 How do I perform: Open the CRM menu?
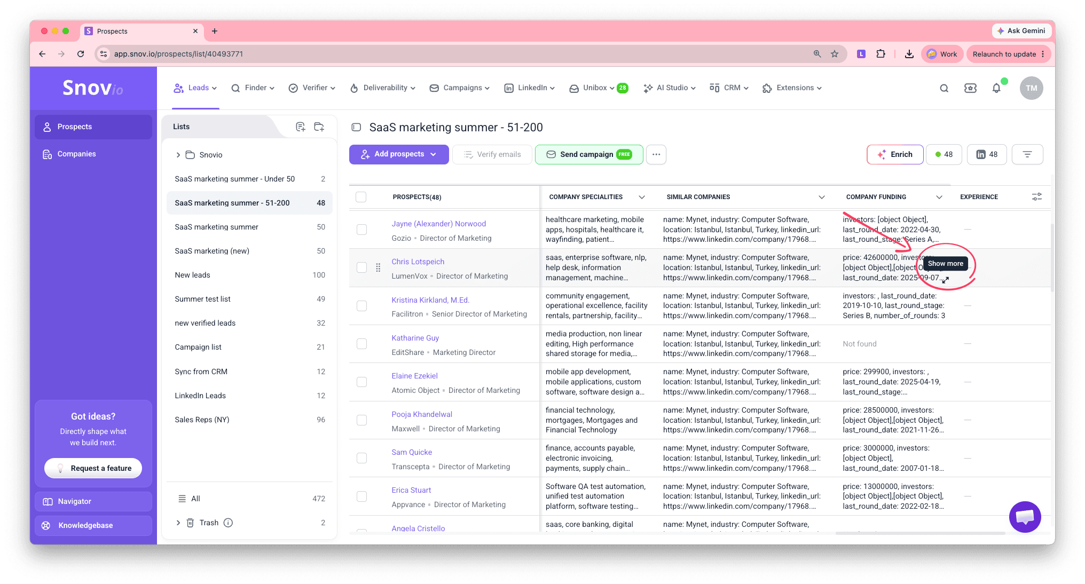729,88
